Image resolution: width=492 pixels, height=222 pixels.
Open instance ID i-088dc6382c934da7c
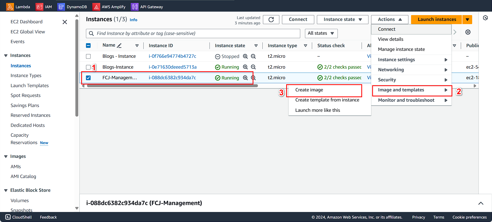(x=172, y=78)
